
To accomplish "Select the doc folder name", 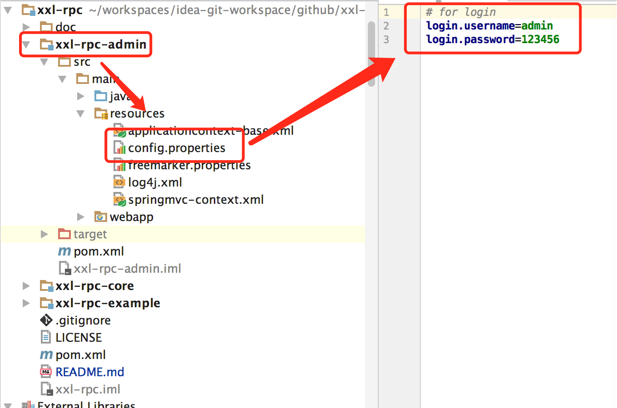I will pos(66,27).
